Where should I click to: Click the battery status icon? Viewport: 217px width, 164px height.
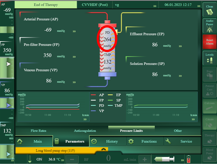pos(188,159)
